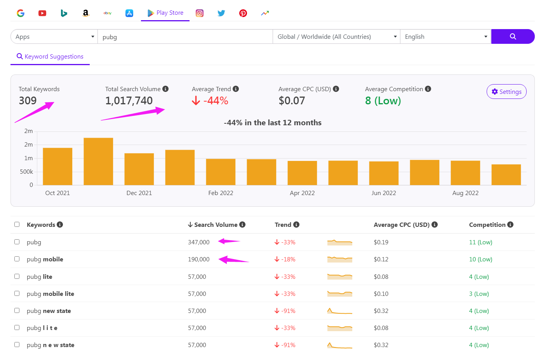Viewport: 548px width, 349px height.
Task: Click inside the pubg search field
Action: point(185,36)
